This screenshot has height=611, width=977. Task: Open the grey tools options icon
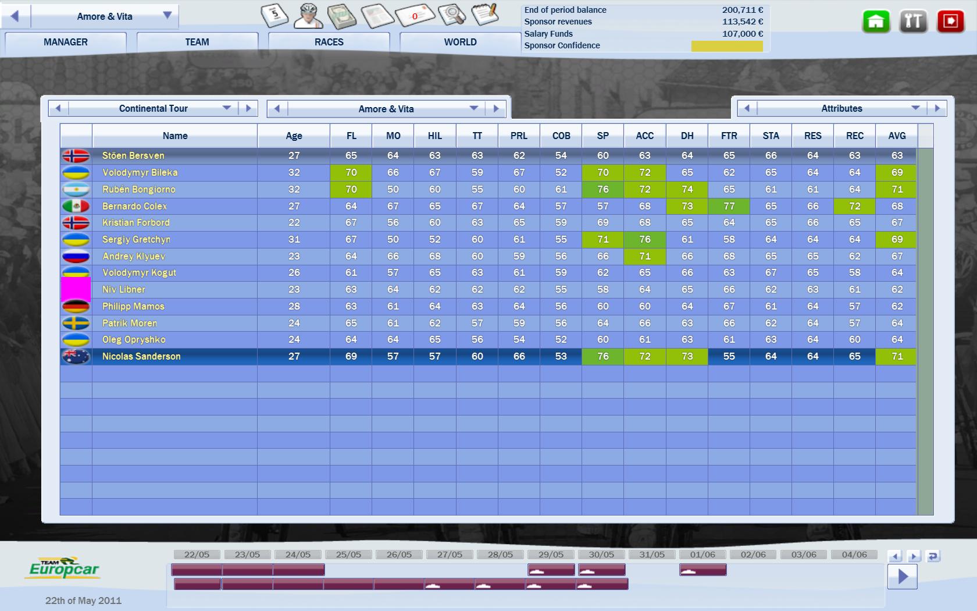[913, 22]
